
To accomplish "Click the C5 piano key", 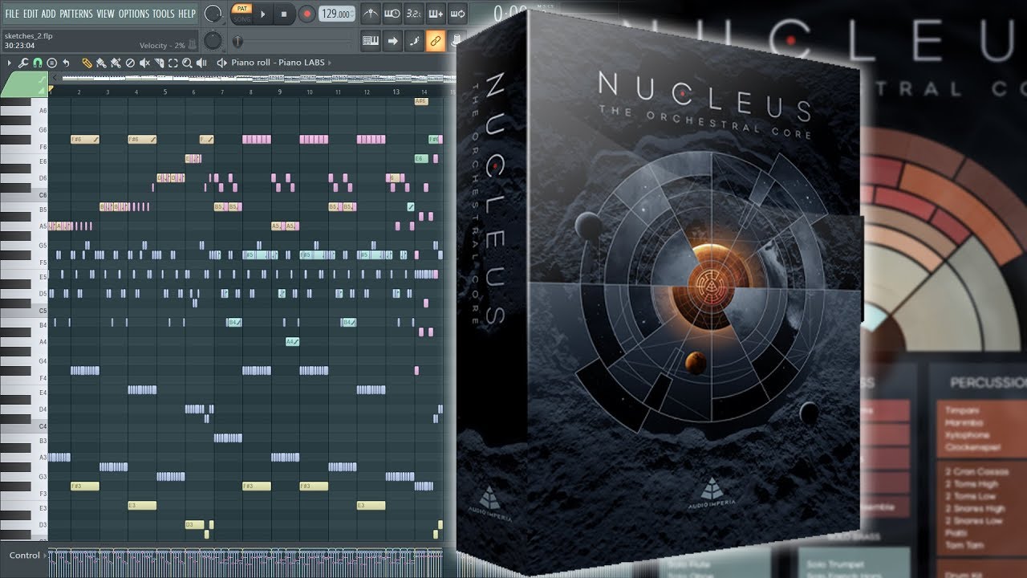I will [24, 311].
